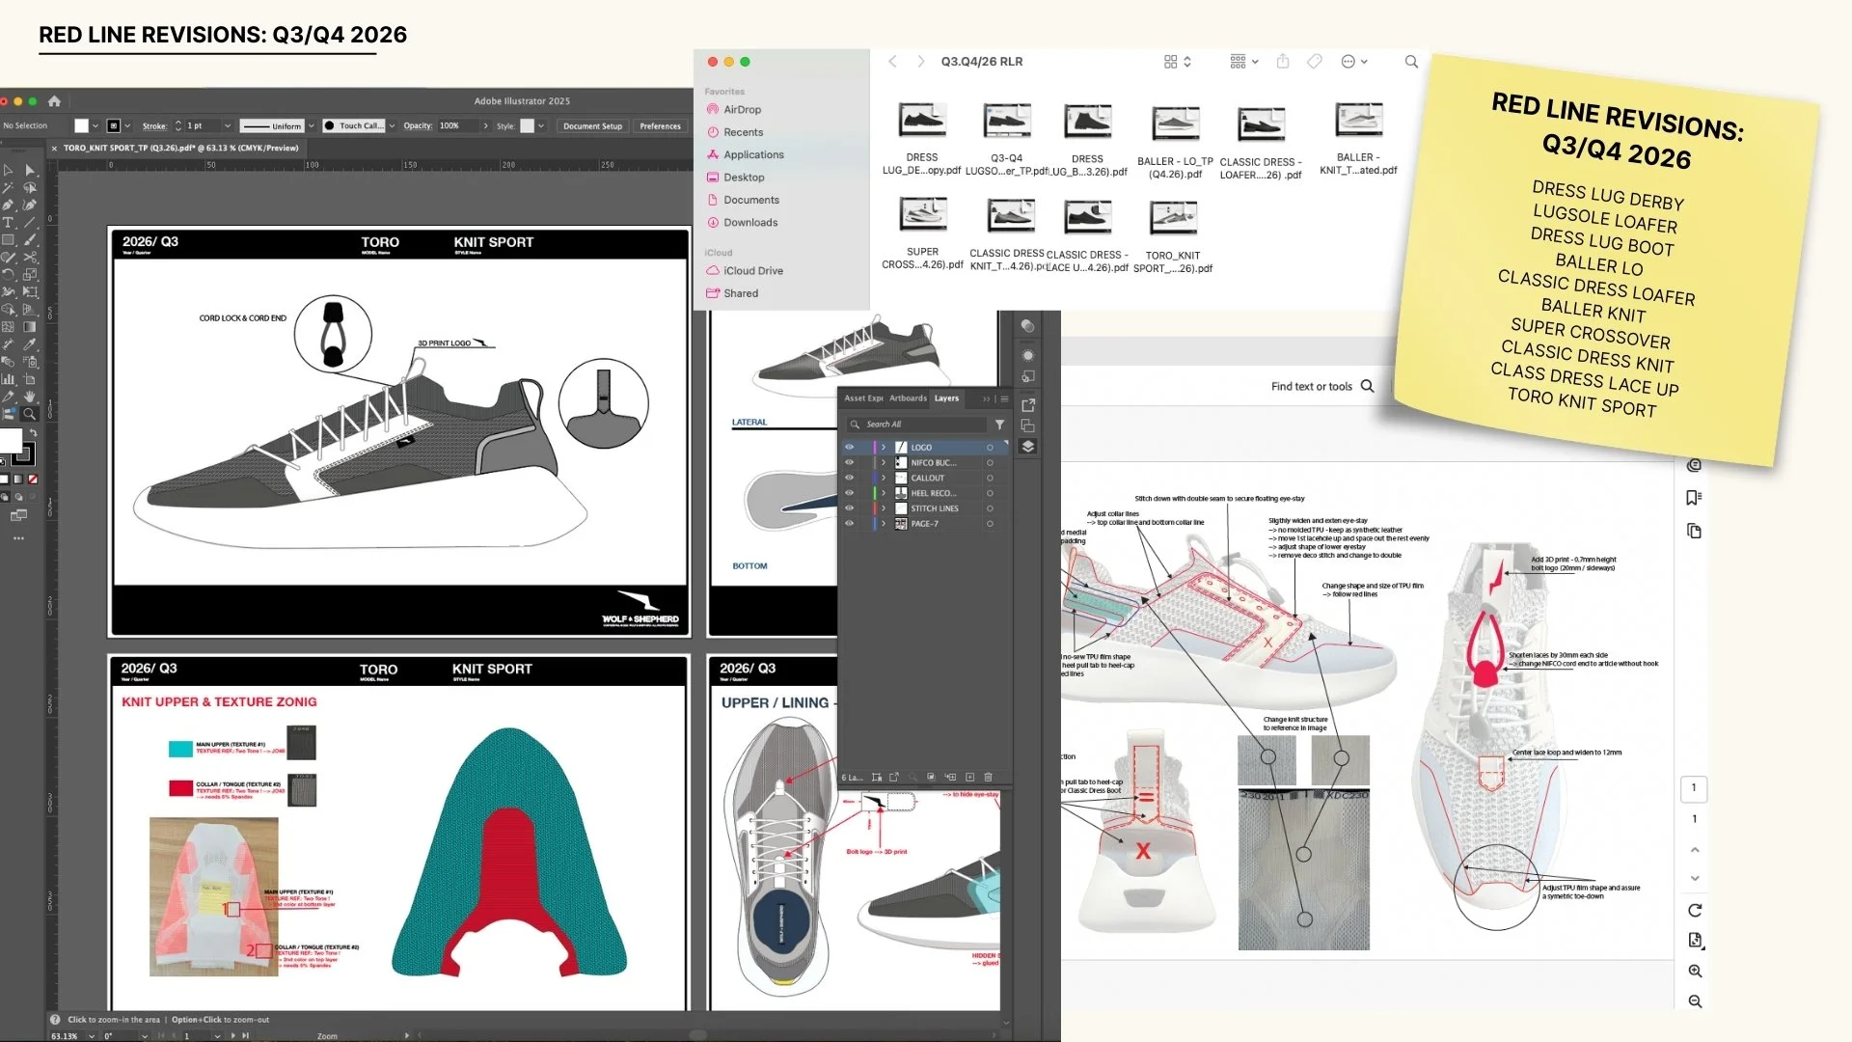Select the Type tool in the toolbar
This screenshot has width=1852, height=1042.
click(x=8, y=223)
